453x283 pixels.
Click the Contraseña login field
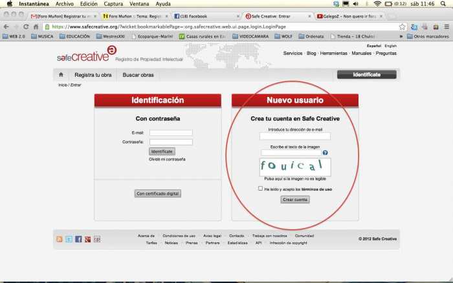[171, 142]
